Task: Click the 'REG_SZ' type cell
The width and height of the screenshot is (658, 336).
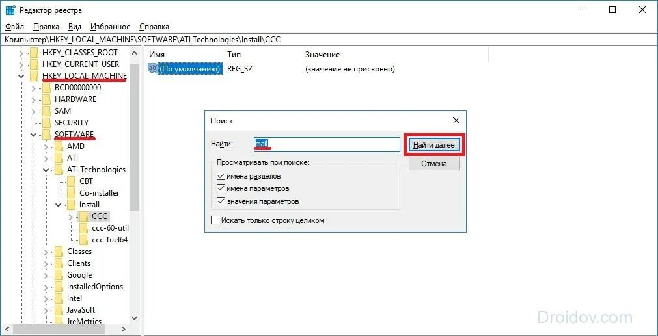Action: click(x=240, y=68)
